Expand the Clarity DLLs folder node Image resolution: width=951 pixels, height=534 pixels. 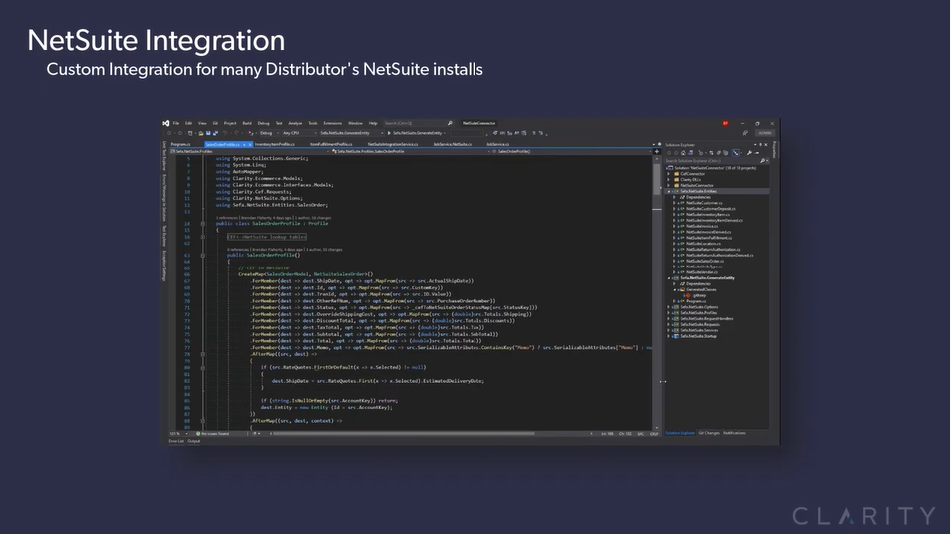tap(669, 180)
